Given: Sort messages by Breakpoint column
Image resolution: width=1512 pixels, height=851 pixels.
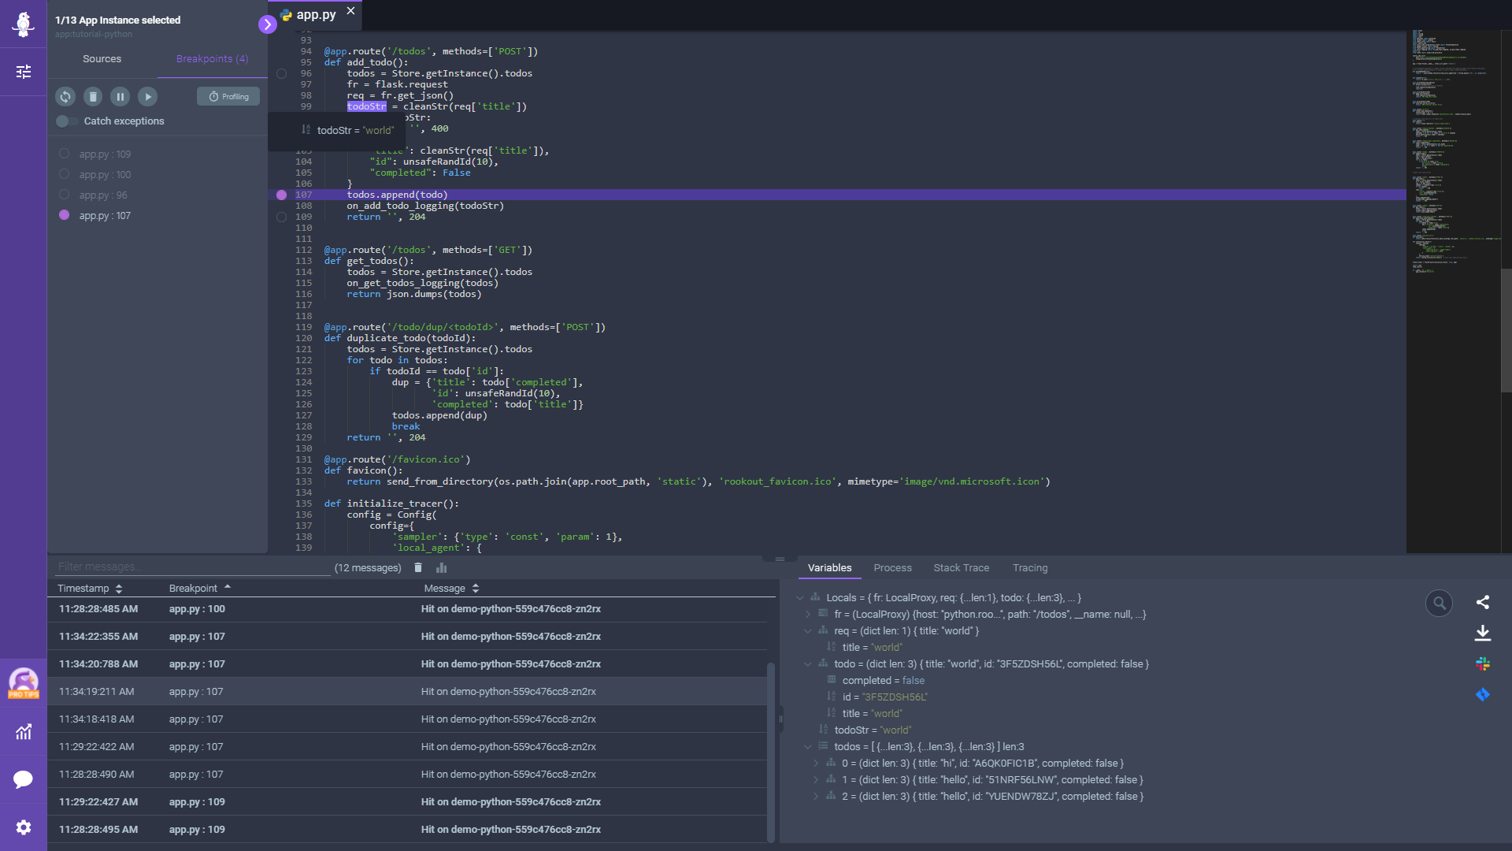Looking at the screenshot, I should pyautogui.click(x=199, y=589).
